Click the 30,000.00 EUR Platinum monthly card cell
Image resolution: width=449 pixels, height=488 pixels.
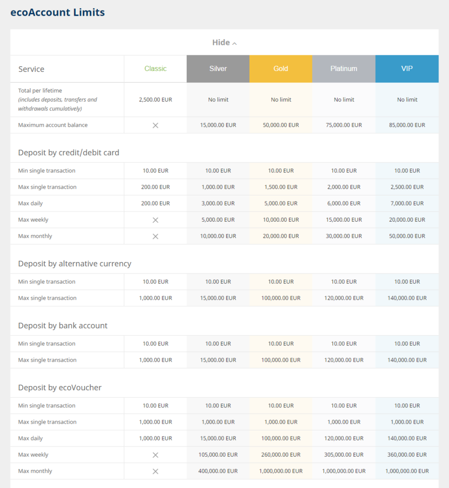344,236
